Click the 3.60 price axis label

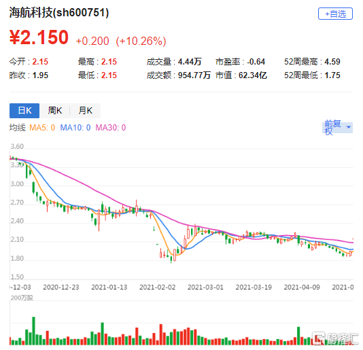[17, 147]
